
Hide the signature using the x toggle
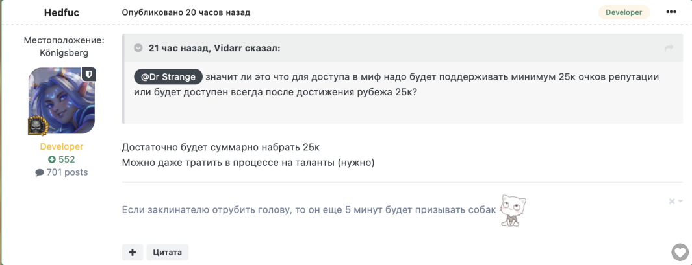click(672, 201)
